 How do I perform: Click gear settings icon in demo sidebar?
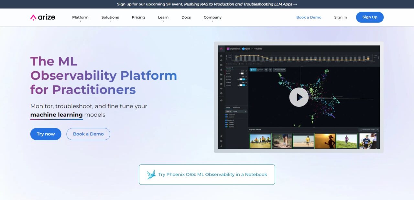(221, 93)
